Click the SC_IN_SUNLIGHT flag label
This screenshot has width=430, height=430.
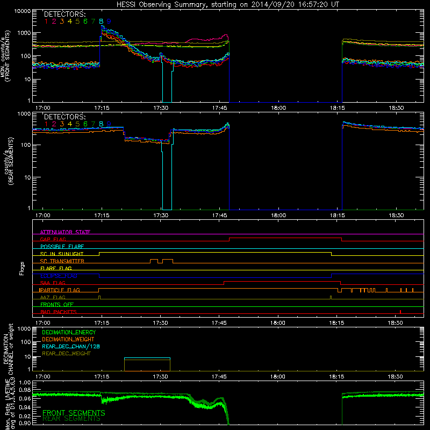(x=62, y=254)
